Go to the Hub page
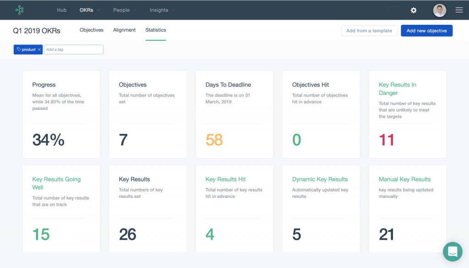Image resolution: width=469 pixels, height=268 pixels. click(x=62, y=10)
